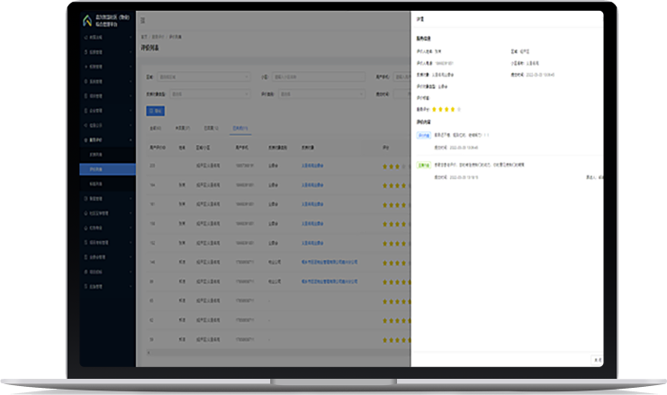This screenshot has width=667, height=395.
Task: Select the first tab in the list's tab bar
Action: 155,128
